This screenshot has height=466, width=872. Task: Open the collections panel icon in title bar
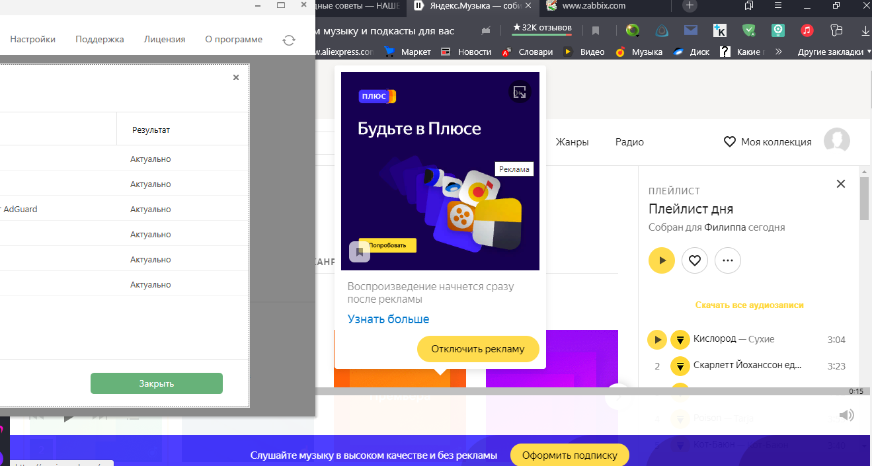749,5
